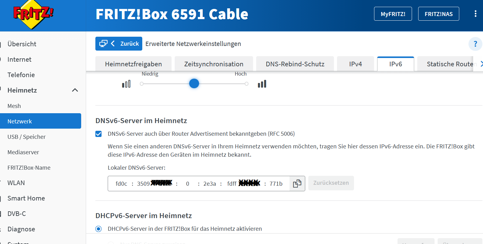Open the three-dot options menu
Image resolution: width=483 pixels, height=244 pixels.
point(475,14)
